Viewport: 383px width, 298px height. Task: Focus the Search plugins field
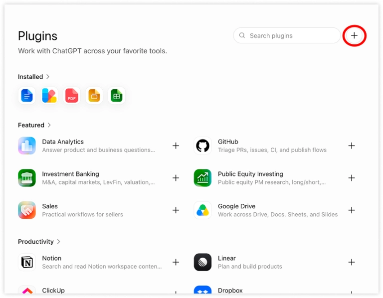(x=287, y=36)
